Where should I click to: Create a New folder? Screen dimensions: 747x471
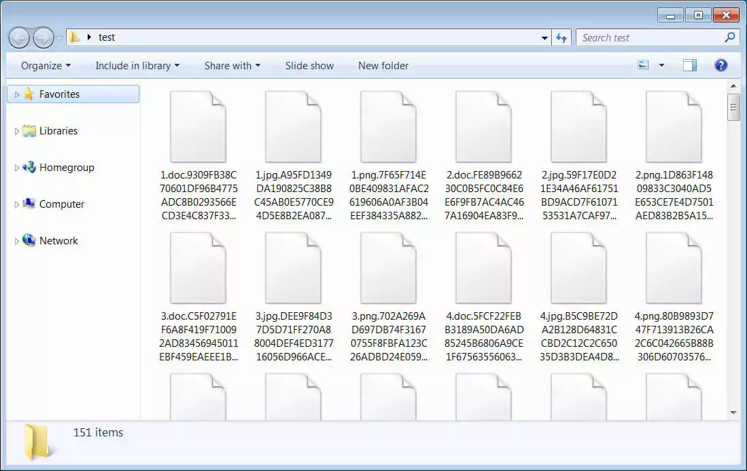click(383, 66)
